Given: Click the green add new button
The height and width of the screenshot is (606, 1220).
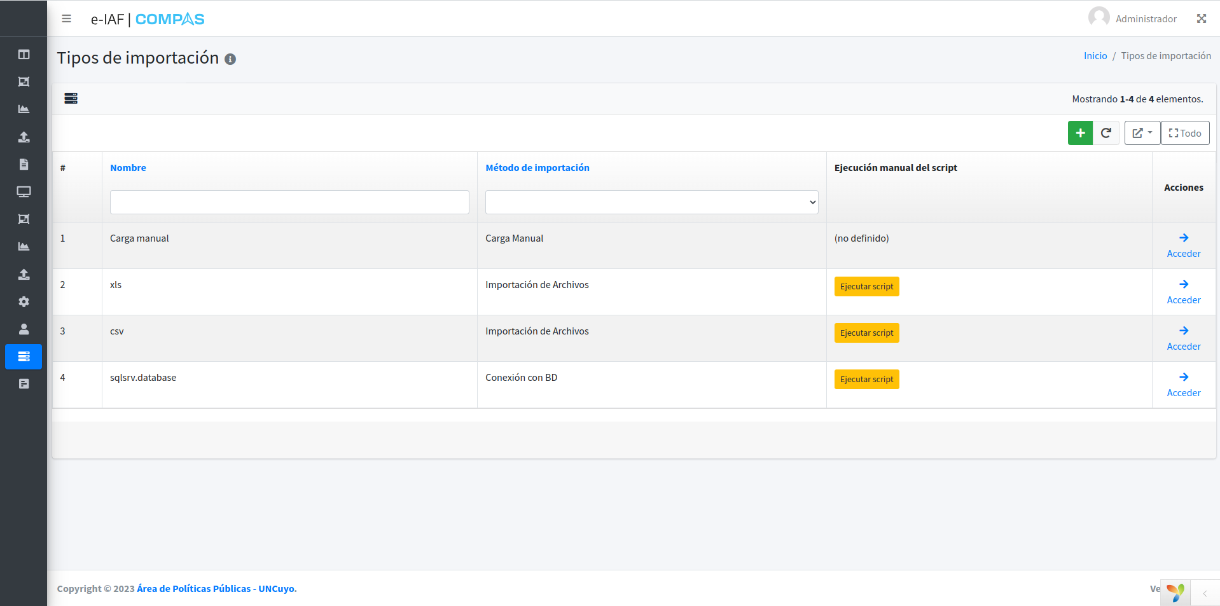Looking at the screenshot, I should (1079, 133).
